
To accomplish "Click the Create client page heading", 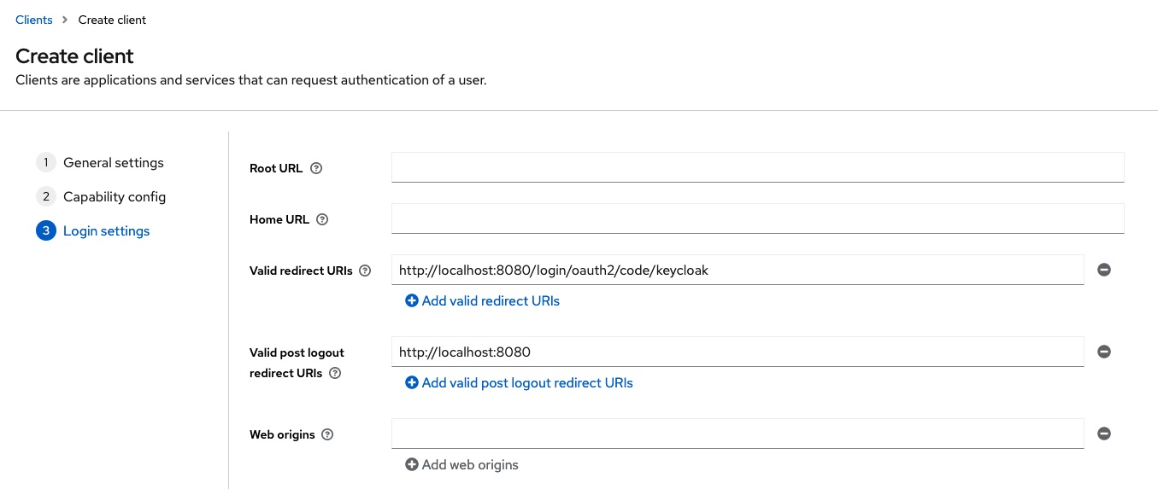I will point(74,56).
